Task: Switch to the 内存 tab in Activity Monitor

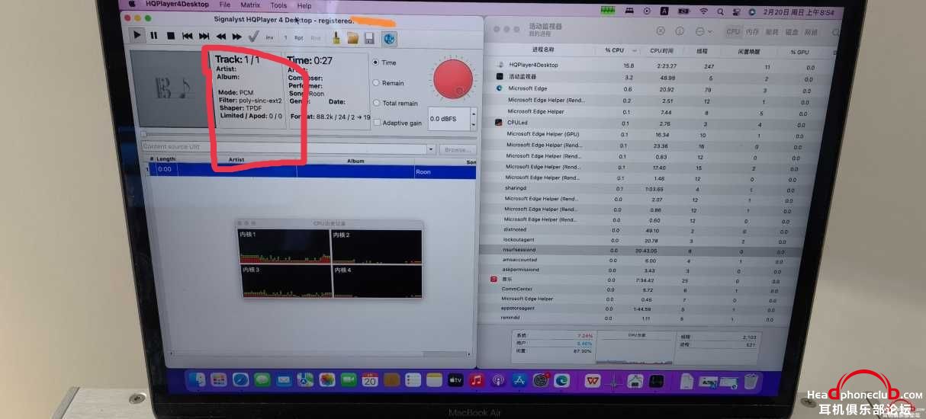Action: (753, 32)
